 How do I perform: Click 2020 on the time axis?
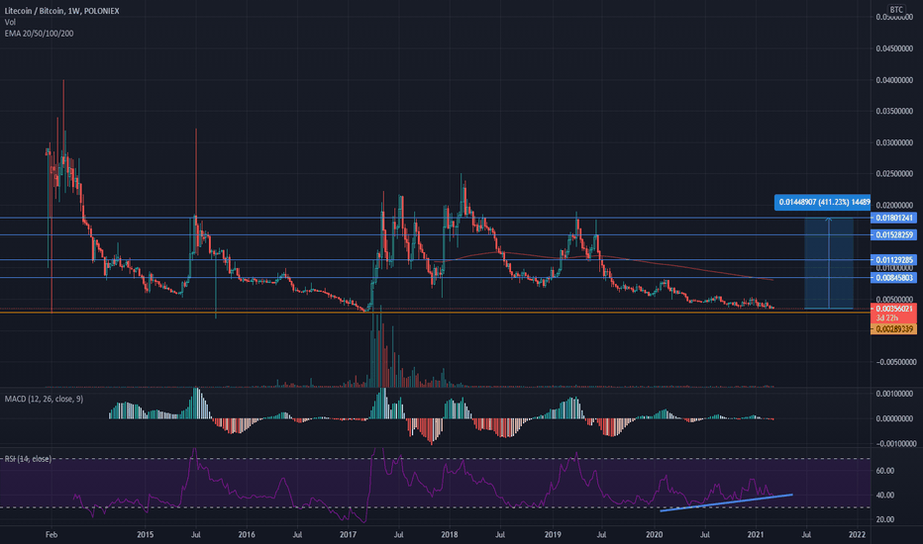click(x=654, y=534)
